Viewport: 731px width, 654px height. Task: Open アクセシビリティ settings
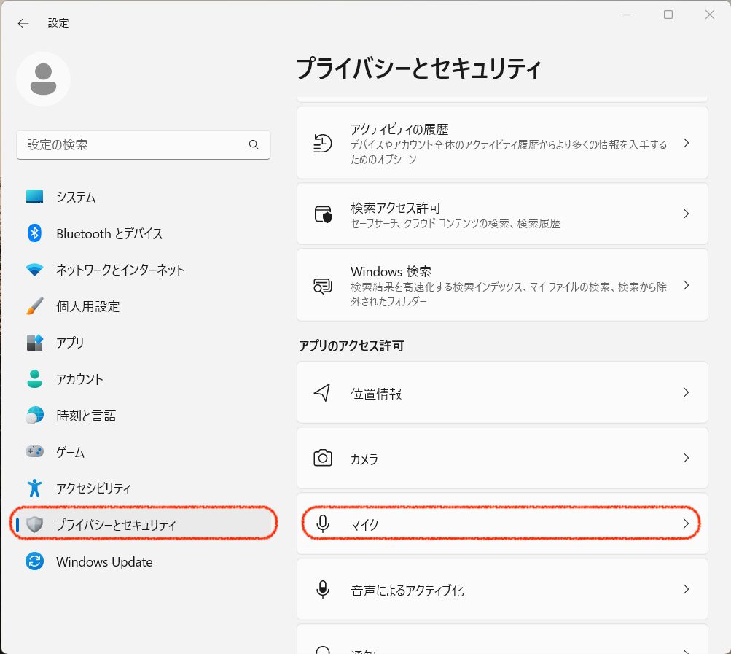[x=143, y=488]
